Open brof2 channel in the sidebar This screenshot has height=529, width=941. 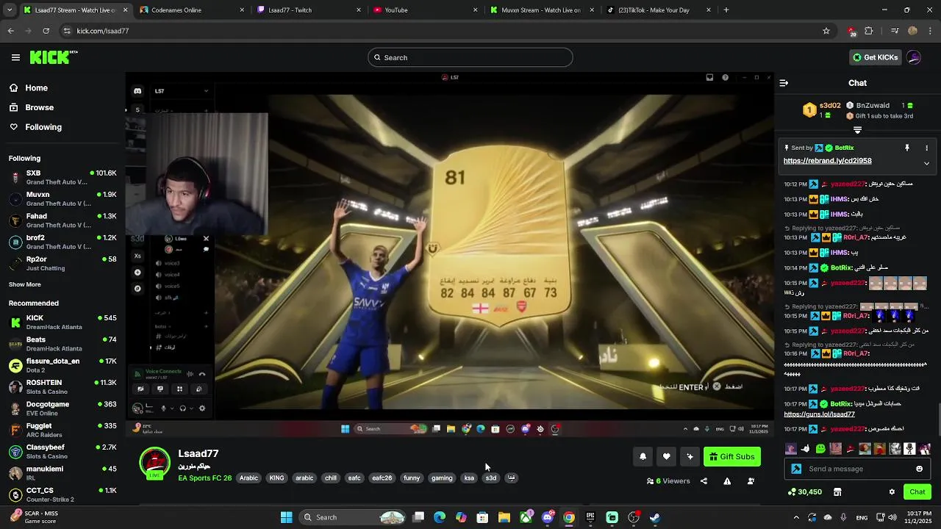pos(62,242)
